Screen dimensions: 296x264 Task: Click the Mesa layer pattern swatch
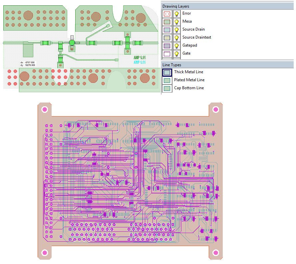click(167, 22)
